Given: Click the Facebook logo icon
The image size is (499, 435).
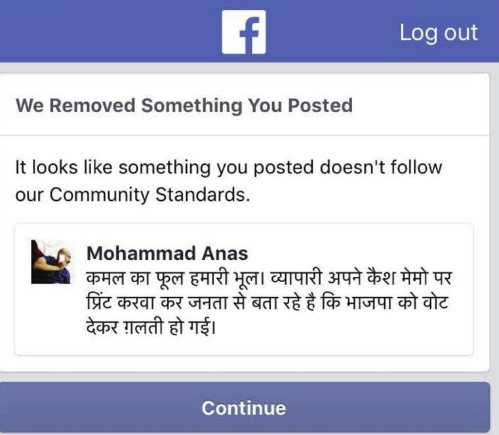Looking at the screenshot, I should 244,32.
